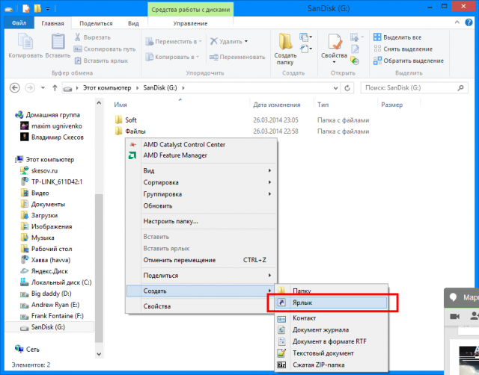Open the Переместить в dropdown

(174, 42)
